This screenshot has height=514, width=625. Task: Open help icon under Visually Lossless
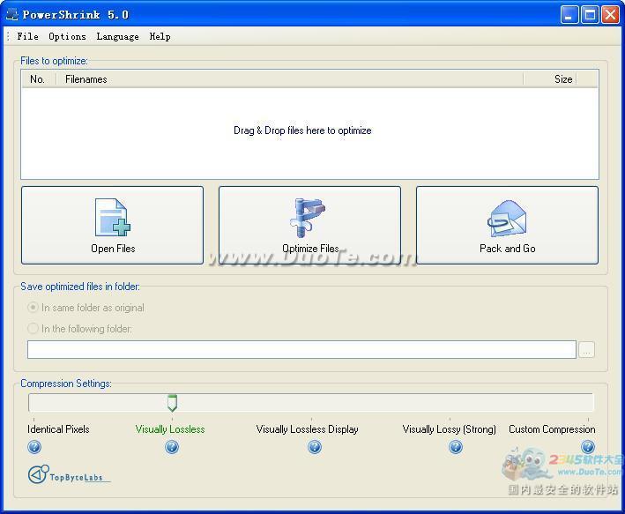tap(172, 447)
